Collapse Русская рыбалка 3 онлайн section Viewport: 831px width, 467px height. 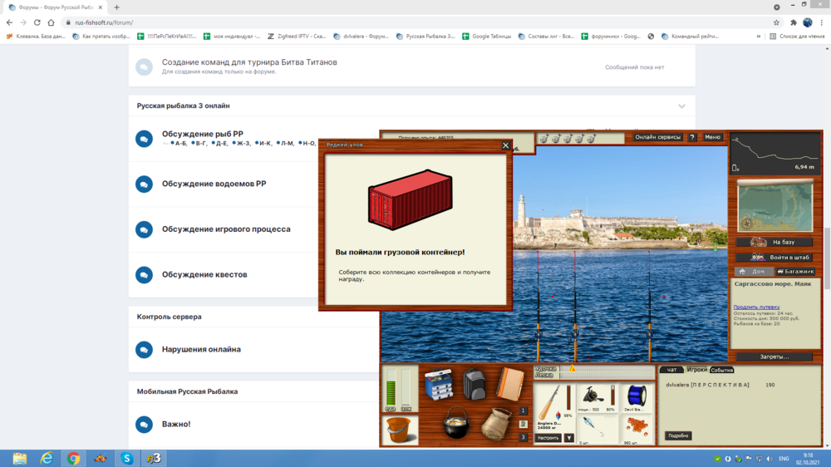[681, 106]
